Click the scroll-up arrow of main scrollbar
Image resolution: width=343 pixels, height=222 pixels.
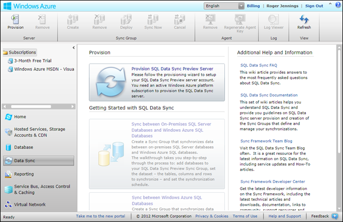(339, 47)
